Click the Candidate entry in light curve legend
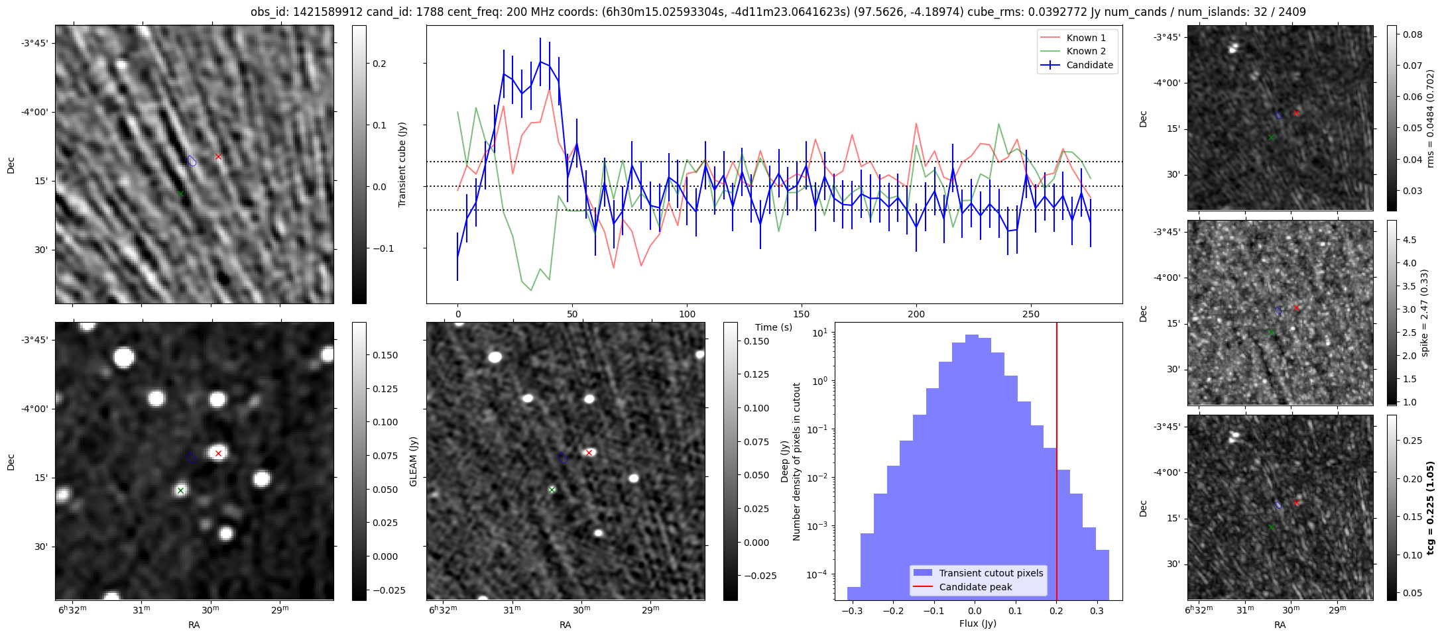Screen dimensions: 1442x636 pyautogui.click(x=1089, y=65)
